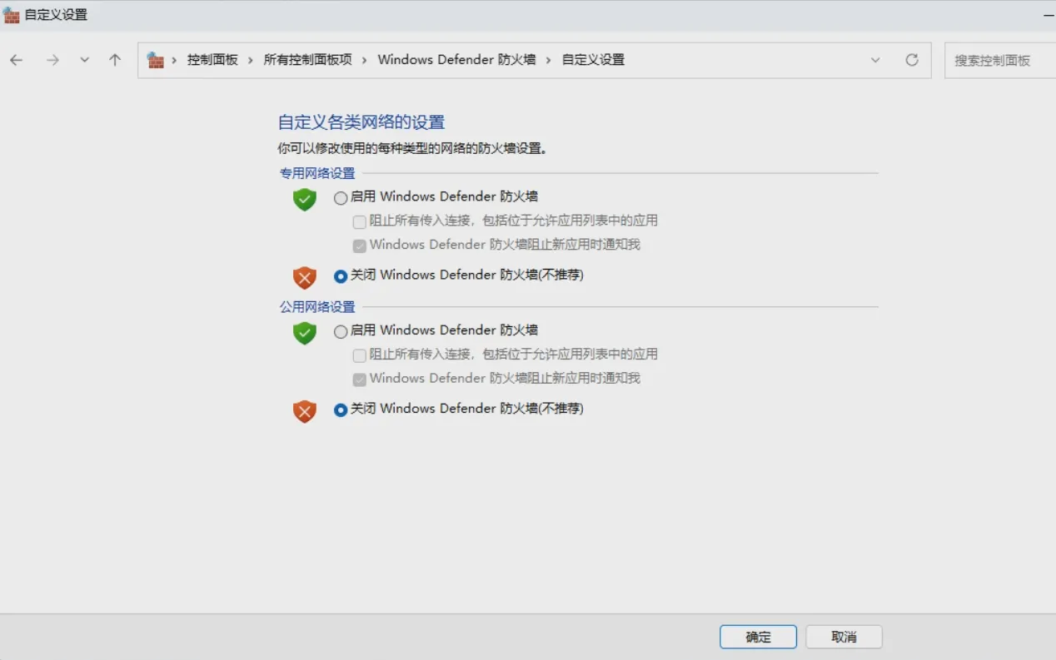
Task: Check block all incoming under 专用网络
Action: (359, 221)
